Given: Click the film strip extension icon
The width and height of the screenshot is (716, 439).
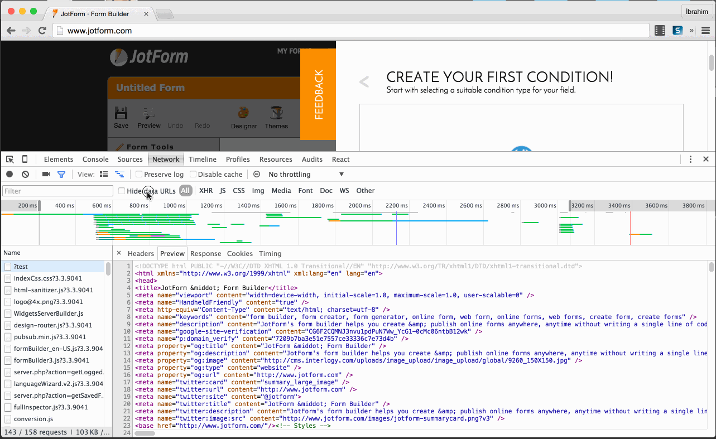Looking at the screenshot, I should click(660, 31).
